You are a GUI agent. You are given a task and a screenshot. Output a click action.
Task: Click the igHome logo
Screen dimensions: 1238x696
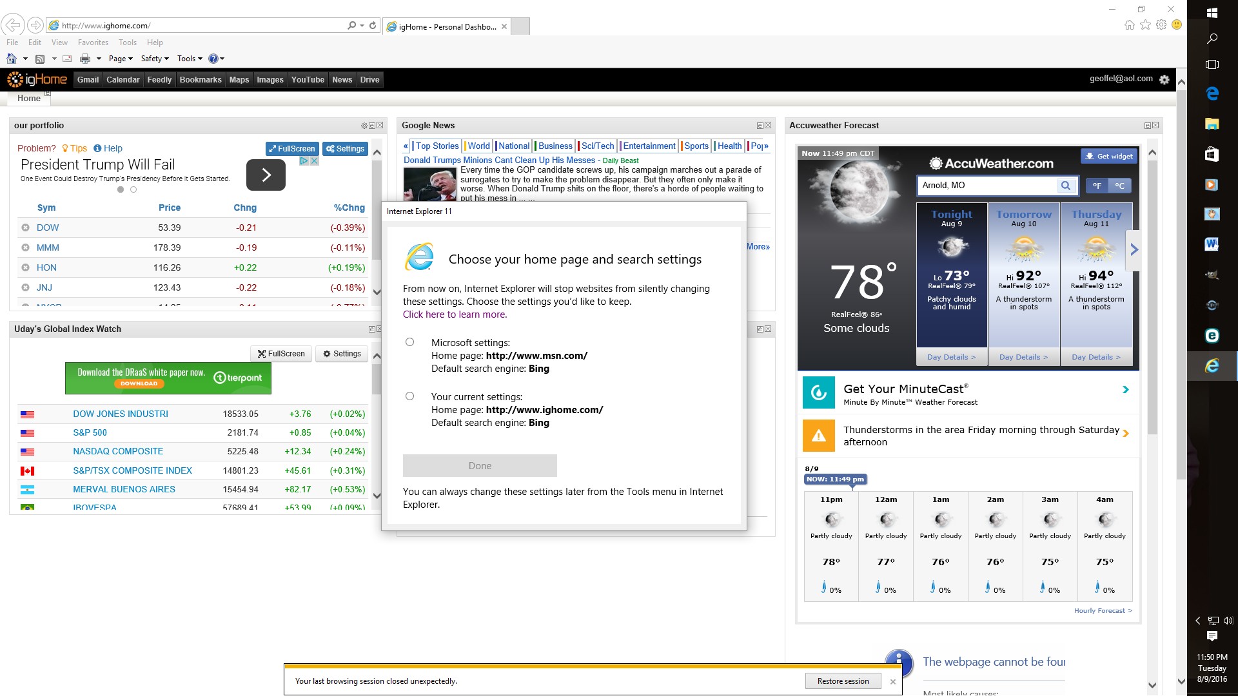point(37,79)
